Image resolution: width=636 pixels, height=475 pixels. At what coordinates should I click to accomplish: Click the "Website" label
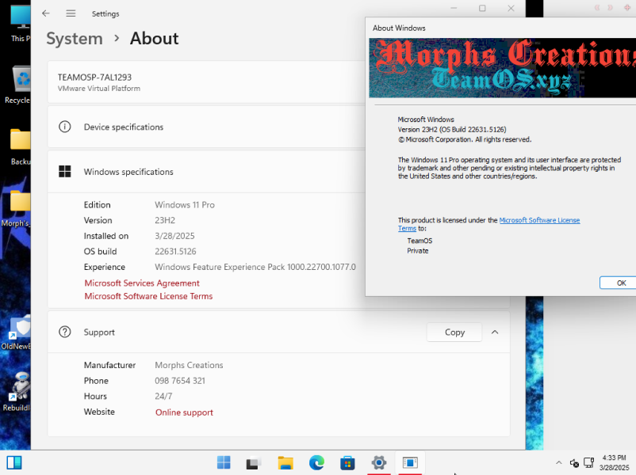(x=99, y=412)
